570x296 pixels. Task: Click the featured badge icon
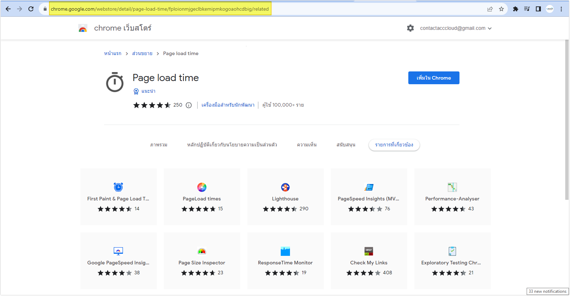136,91
